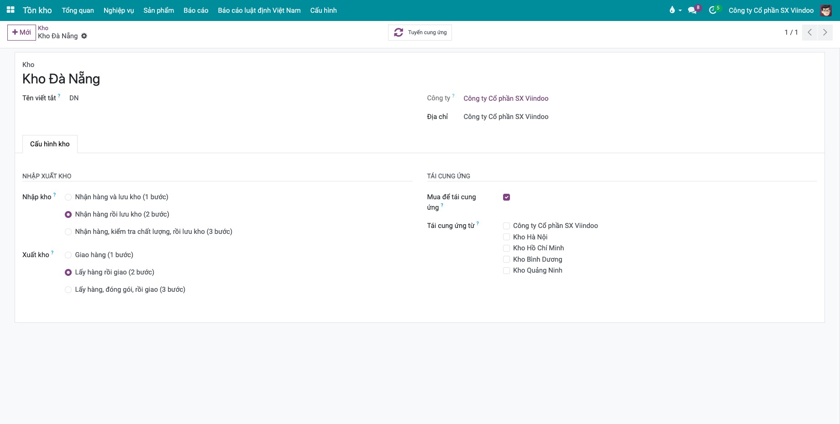
Task: Check the Kho Quảng Ninh resupply box
Action: click(x=506, y=270)
